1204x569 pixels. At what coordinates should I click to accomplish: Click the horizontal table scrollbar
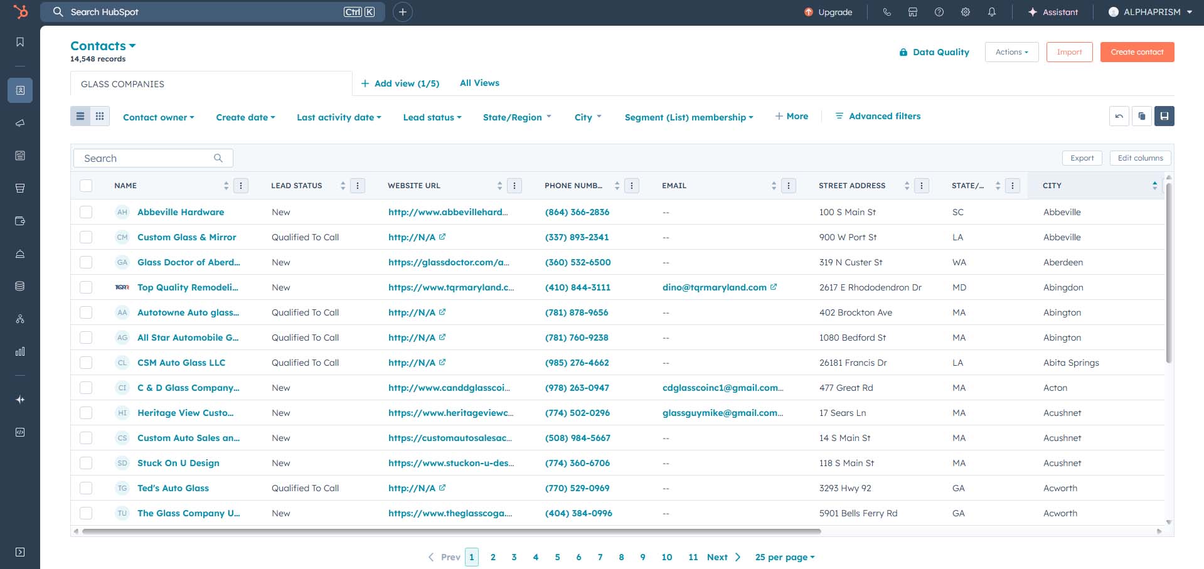click(x=452, y=531)
